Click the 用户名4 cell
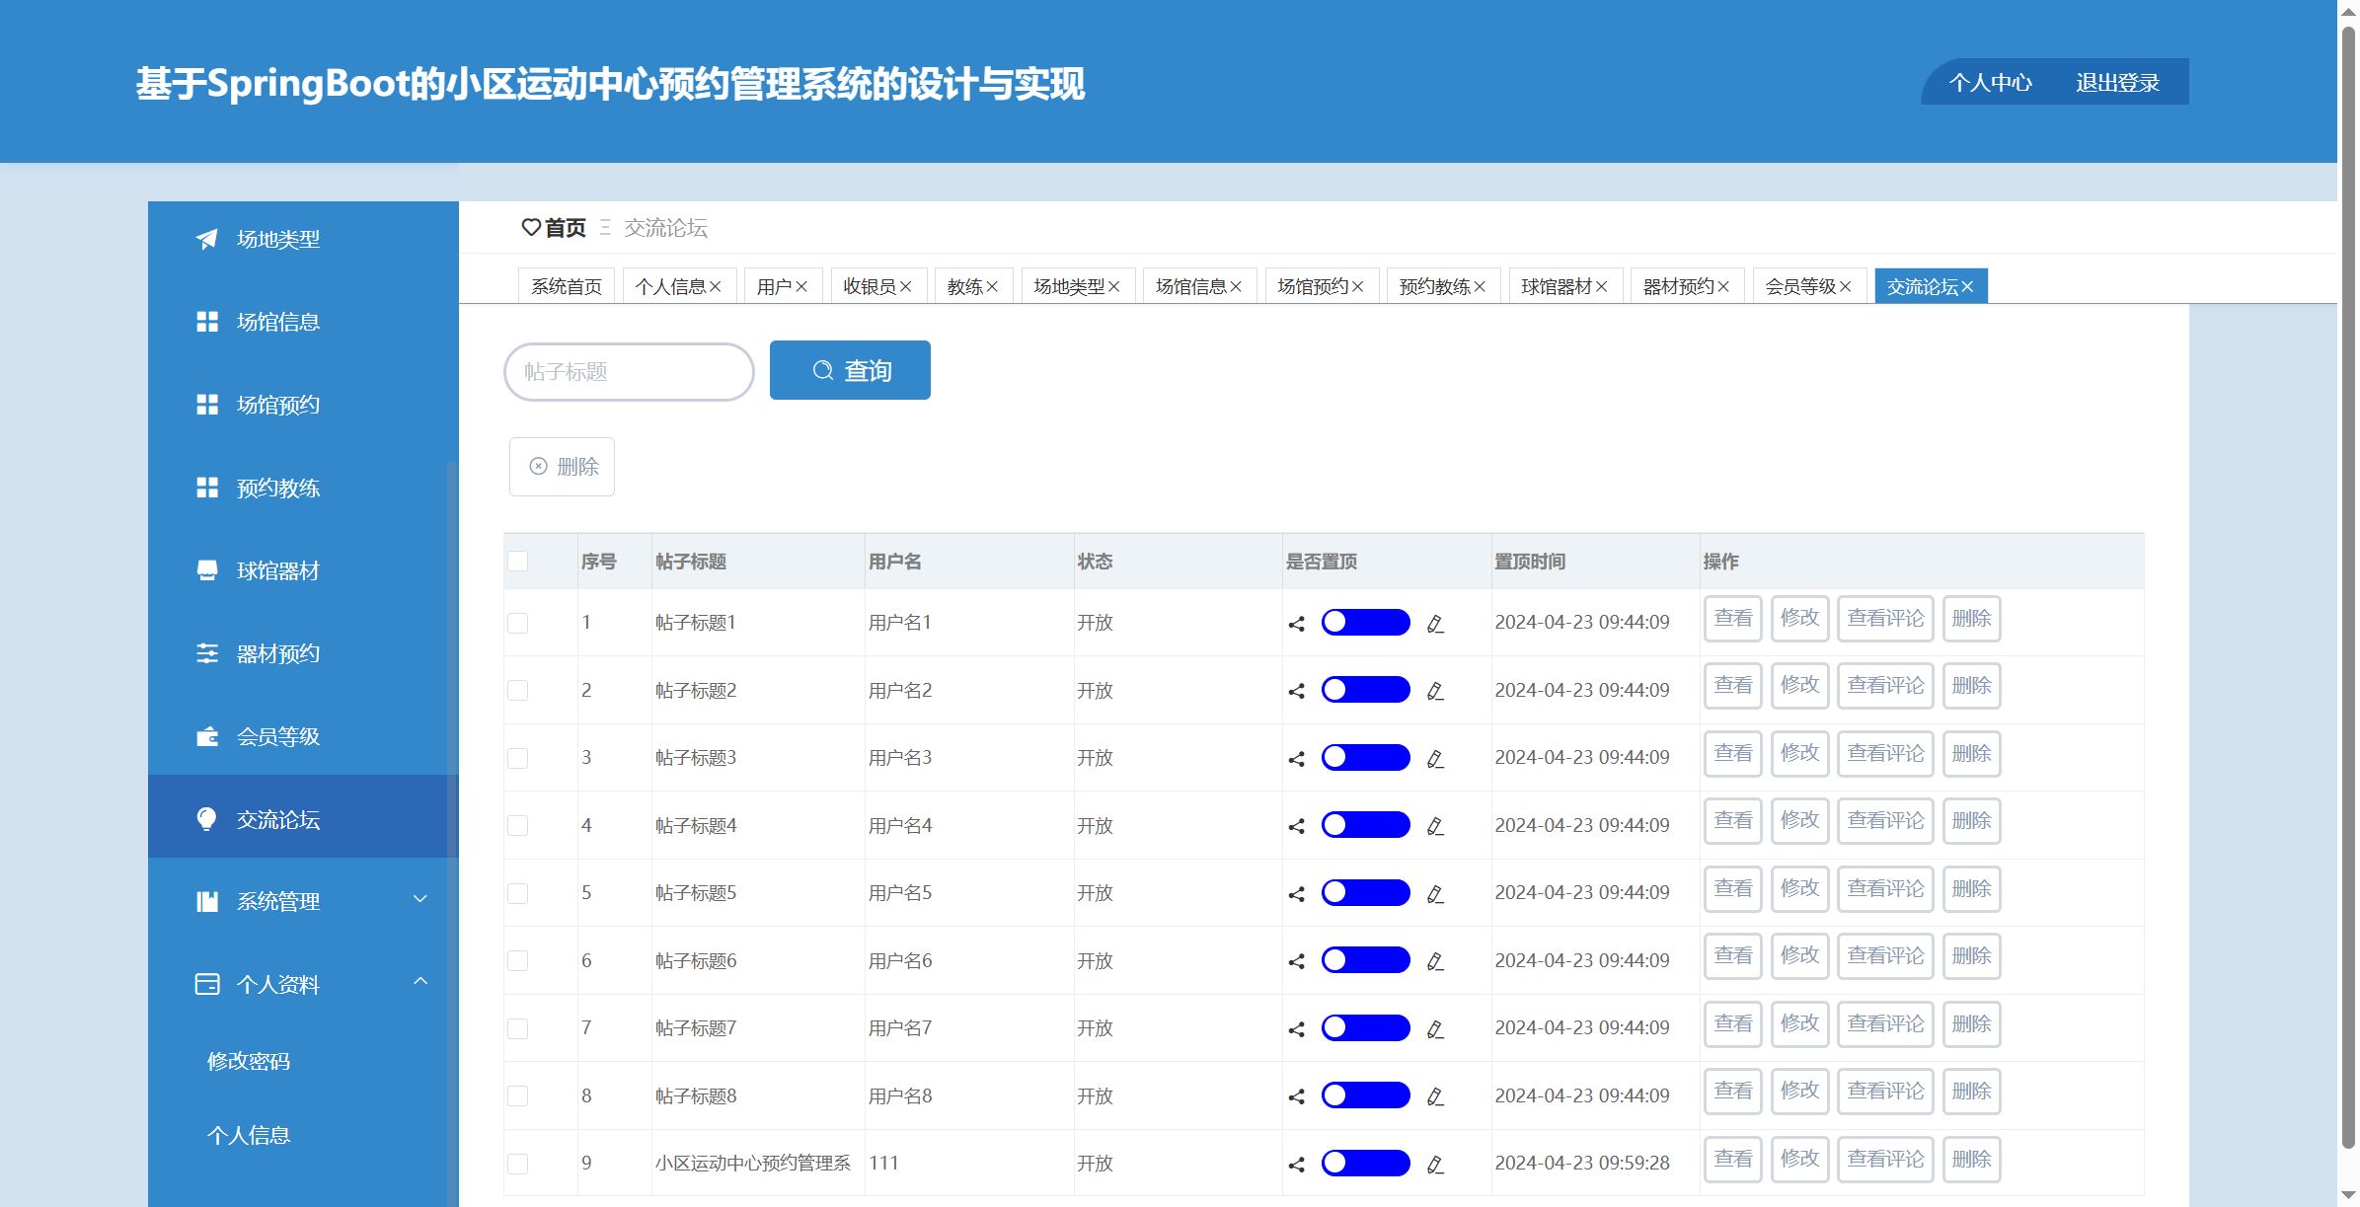This screenshot has width=2360, height=1207. tap(900, 825)
